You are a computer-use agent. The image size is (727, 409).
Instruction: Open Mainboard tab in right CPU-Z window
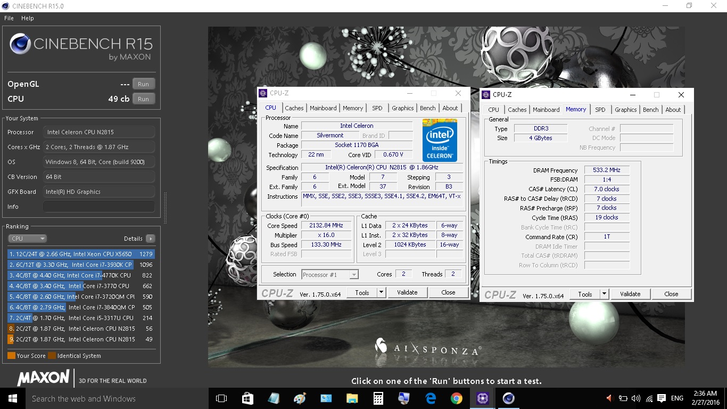pos(546,110)
